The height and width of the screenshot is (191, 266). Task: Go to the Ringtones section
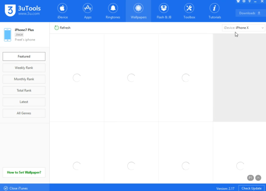(x=113, y=11)
